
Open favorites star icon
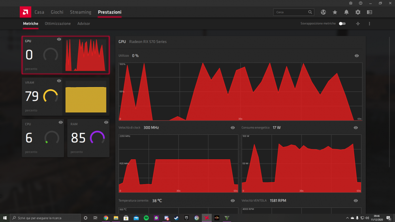click(335, 12)
